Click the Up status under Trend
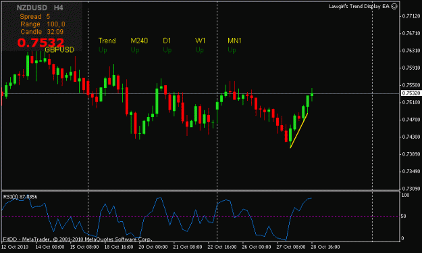 pos(103,50)
